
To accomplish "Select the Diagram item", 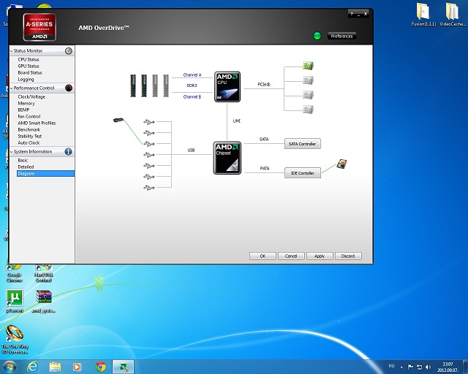I will pyautogui.click(x=45, y=174).
